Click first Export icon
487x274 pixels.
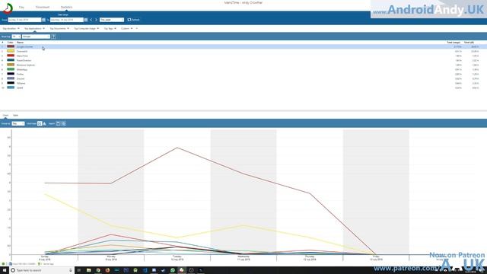click(58, 123)
